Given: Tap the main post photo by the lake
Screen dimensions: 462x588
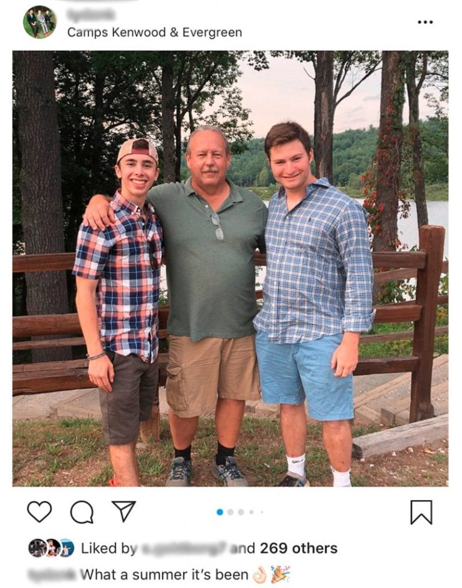Looking at the screenshot, I should coord(230,268).
